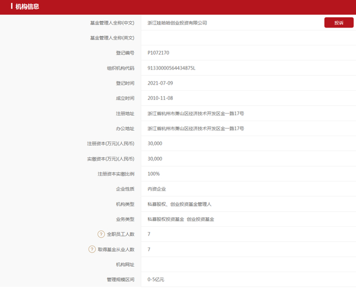Click the empty 机构网址 website field

click(x=248, y=265)
